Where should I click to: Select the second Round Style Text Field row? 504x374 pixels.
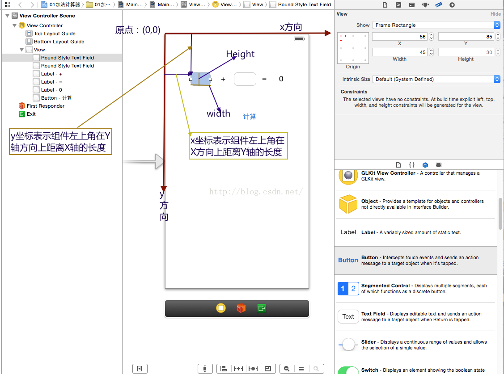coord(68,66)
